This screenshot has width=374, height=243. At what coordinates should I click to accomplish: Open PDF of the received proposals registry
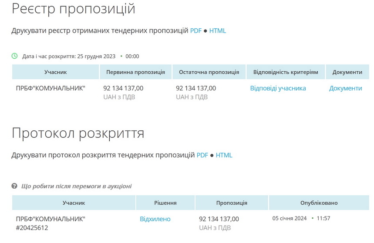tap(196, 31)
